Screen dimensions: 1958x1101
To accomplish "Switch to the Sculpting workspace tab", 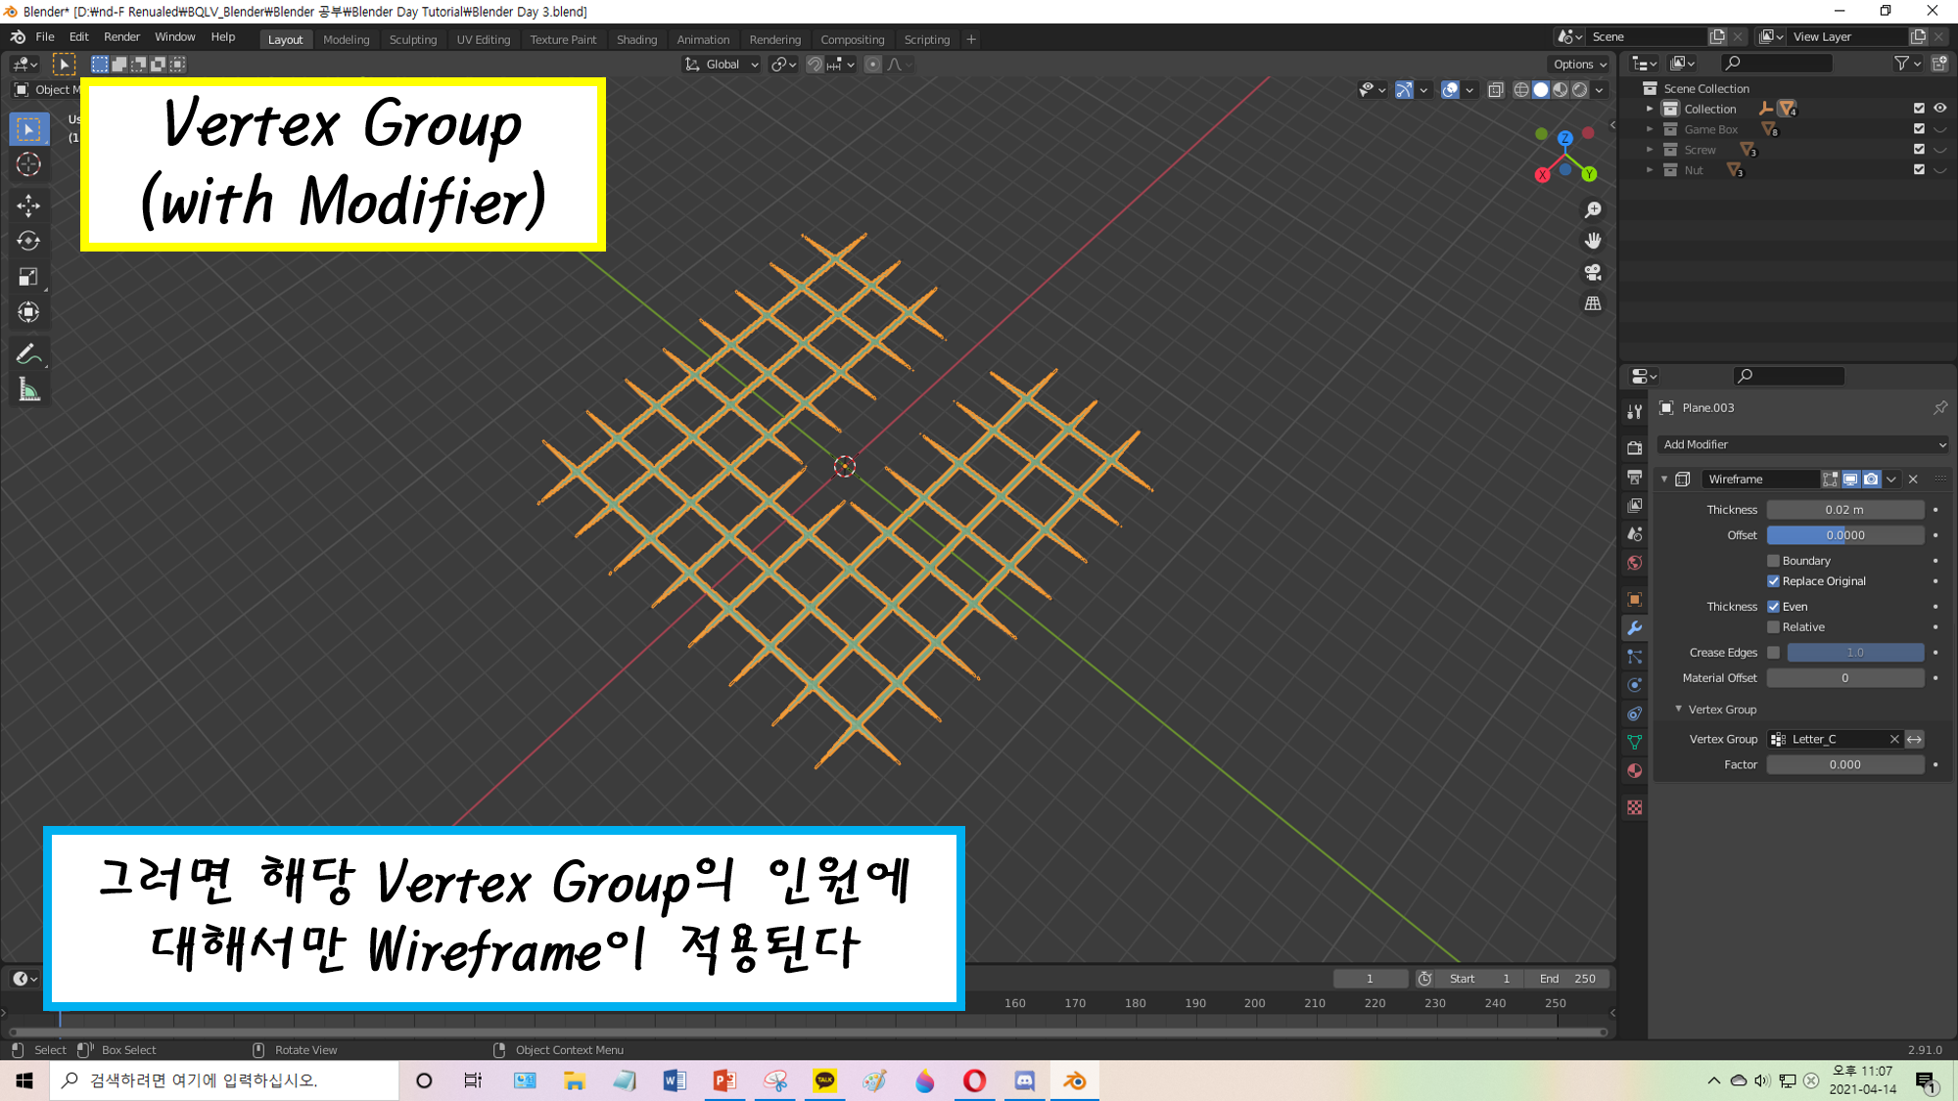I will tap(412, 39).
